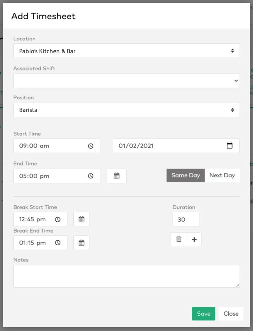253x331 pixels.
Task: Click the clock icon in Start Time field
Action: [91, 146]
